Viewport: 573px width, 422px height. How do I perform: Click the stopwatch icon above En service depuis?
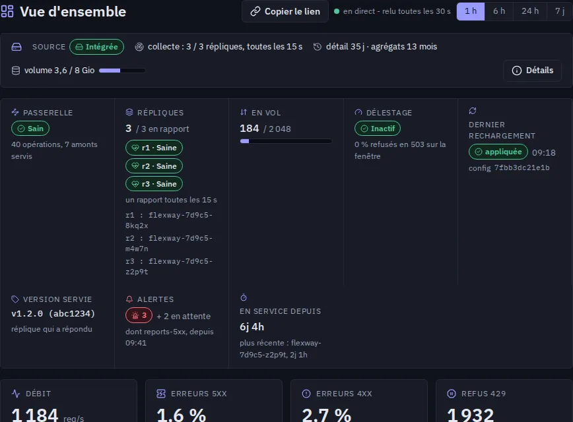(244, 297)
